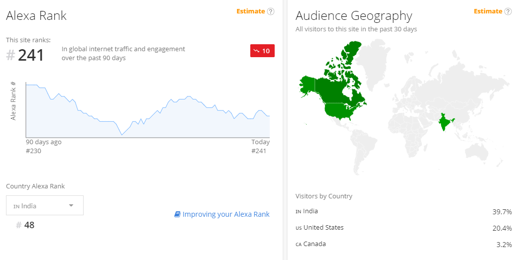Click the help icon next to Audience Geography Estimate
Screen dimensions: 516x260
(508, 11)
